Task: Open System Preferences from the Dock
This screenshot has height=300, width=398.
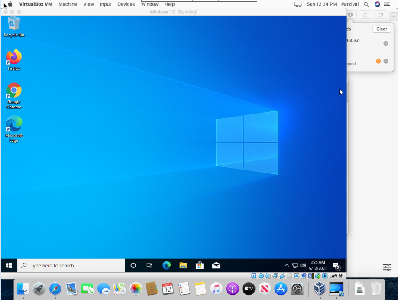Action: [297, 289]
